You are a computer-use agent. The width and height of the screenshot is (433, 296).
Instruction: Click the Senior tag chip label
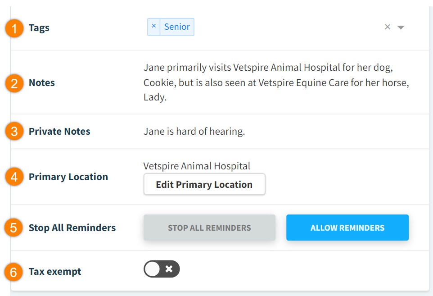pyautogui.click(x=177, y=27)
